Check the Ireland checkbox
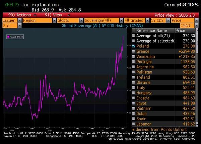Screen dimensions: 201x144 pyautogui.click(x=133, y=77)
